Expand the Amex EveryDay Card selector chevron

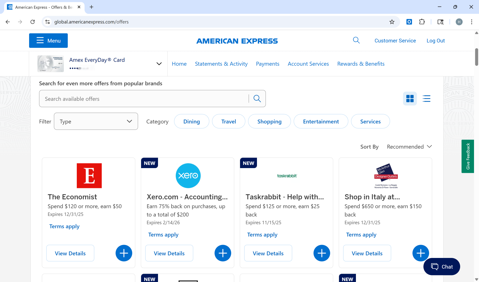(159, 64)
